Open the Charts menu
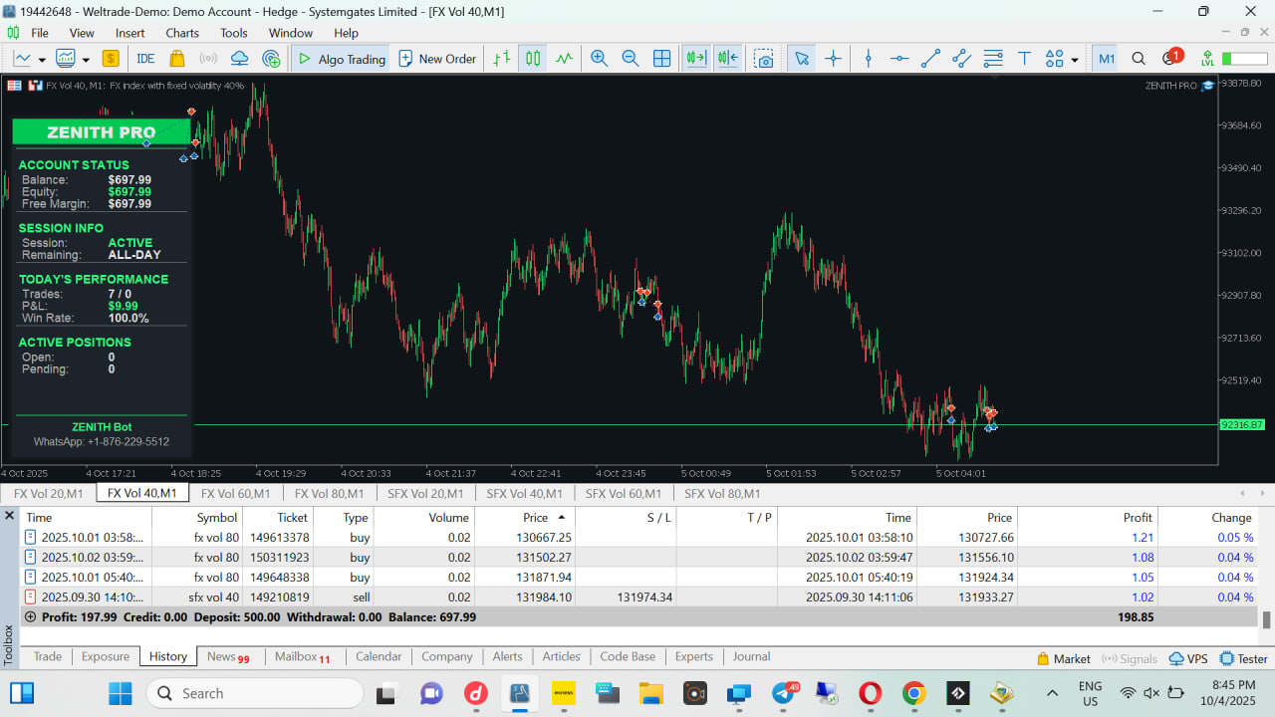The width and height of the screenshot is (1275, 717). point(182,33)
